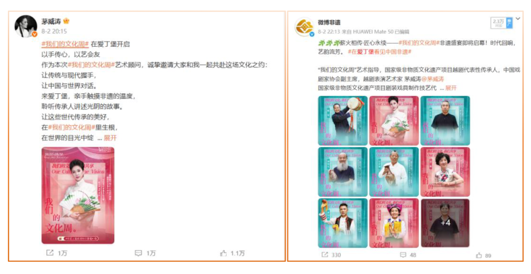Open hashtag #在爱丁堡看见中国非遗#

click(379, 52)
